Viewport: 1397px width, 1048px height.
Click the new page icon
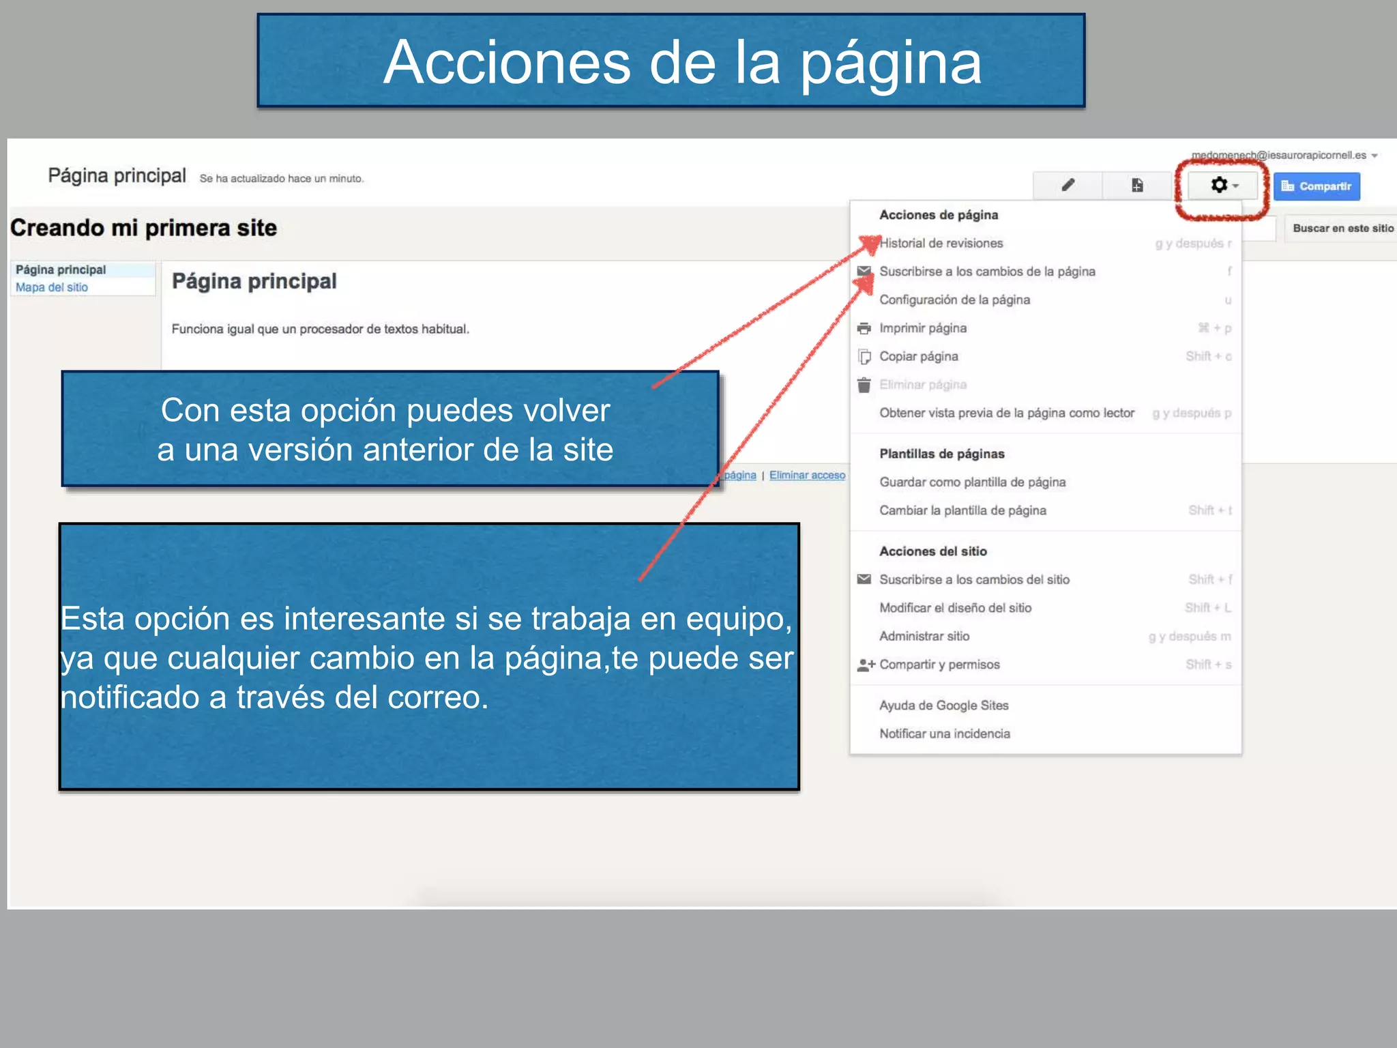tap(1137, 186)
